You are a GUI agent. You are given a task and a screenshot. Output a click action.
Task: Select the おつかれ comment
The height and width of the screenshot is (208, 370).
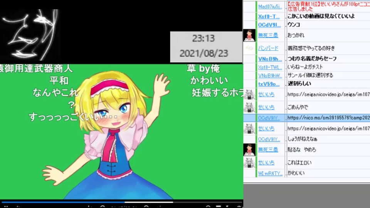pyautogui.click(x=296, y=35)
